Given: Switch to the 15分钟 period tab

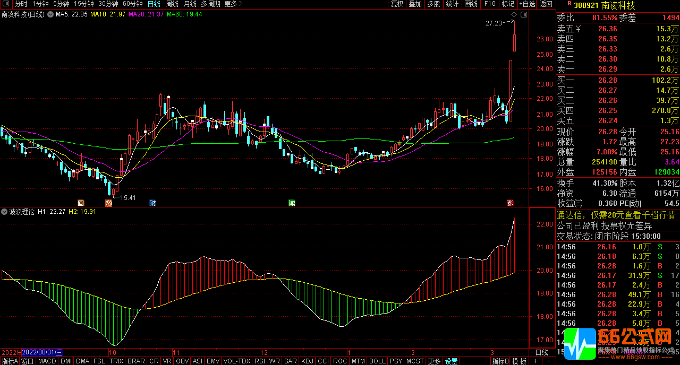Looking at the screenshot, I should 83,4.
